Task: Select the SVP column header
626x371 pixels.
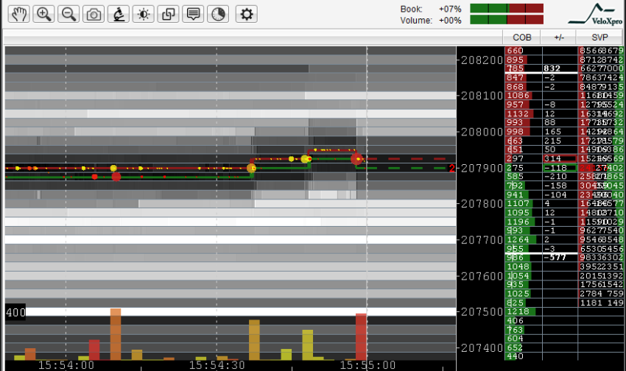Action: click(599, 38)
